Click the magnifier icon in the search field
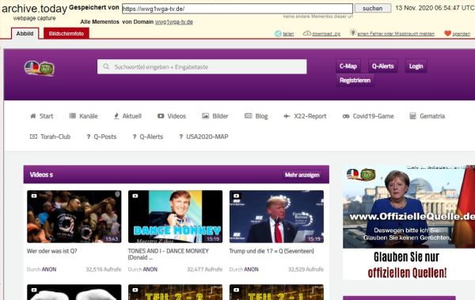The height and width of the screenshot is (300, 475). [x=106, y=66]
